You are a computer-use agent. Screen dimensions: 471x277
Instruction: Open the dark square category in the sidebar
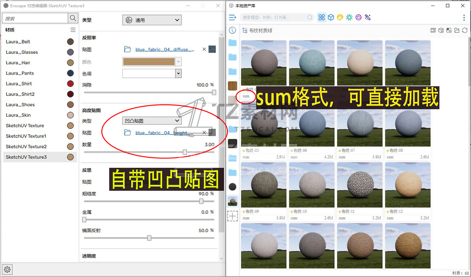click(232, 143)
